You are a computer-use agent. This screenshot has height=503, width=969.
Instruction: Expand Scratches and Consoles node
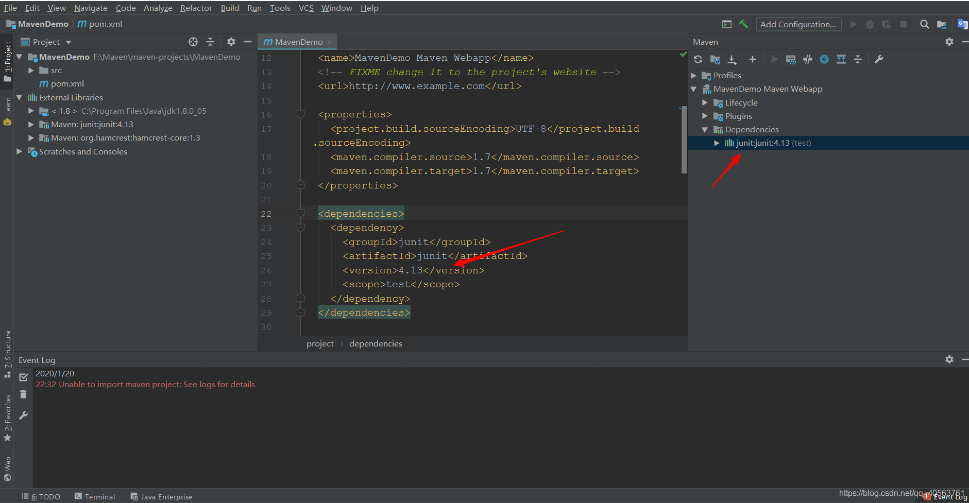(19, 151)
